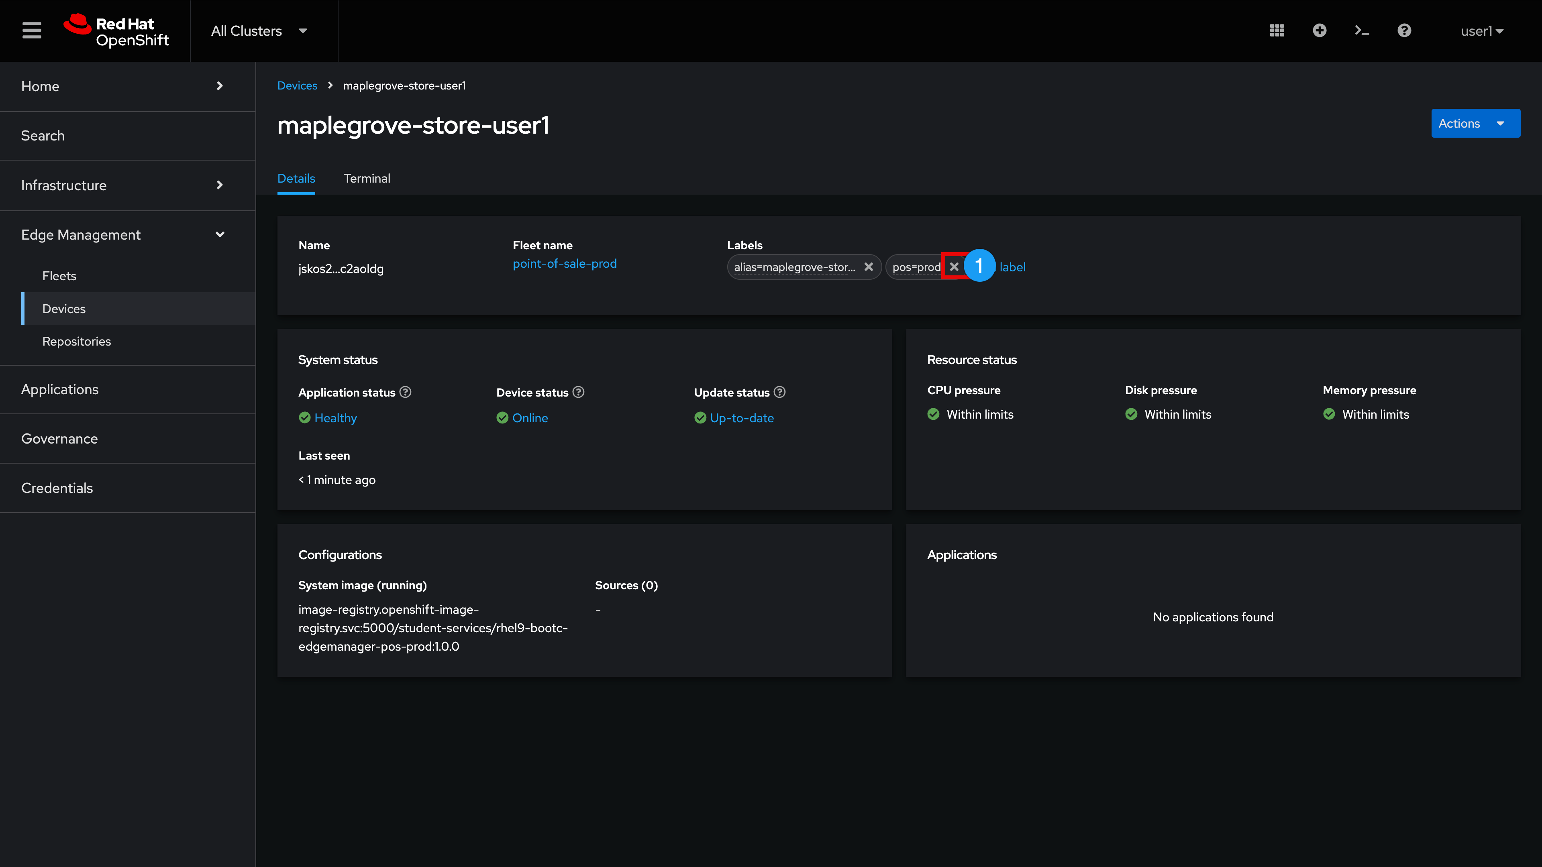Open the hamburger navigation menu
This screenshot has width=1542, height=867.
tap(32, 31)
